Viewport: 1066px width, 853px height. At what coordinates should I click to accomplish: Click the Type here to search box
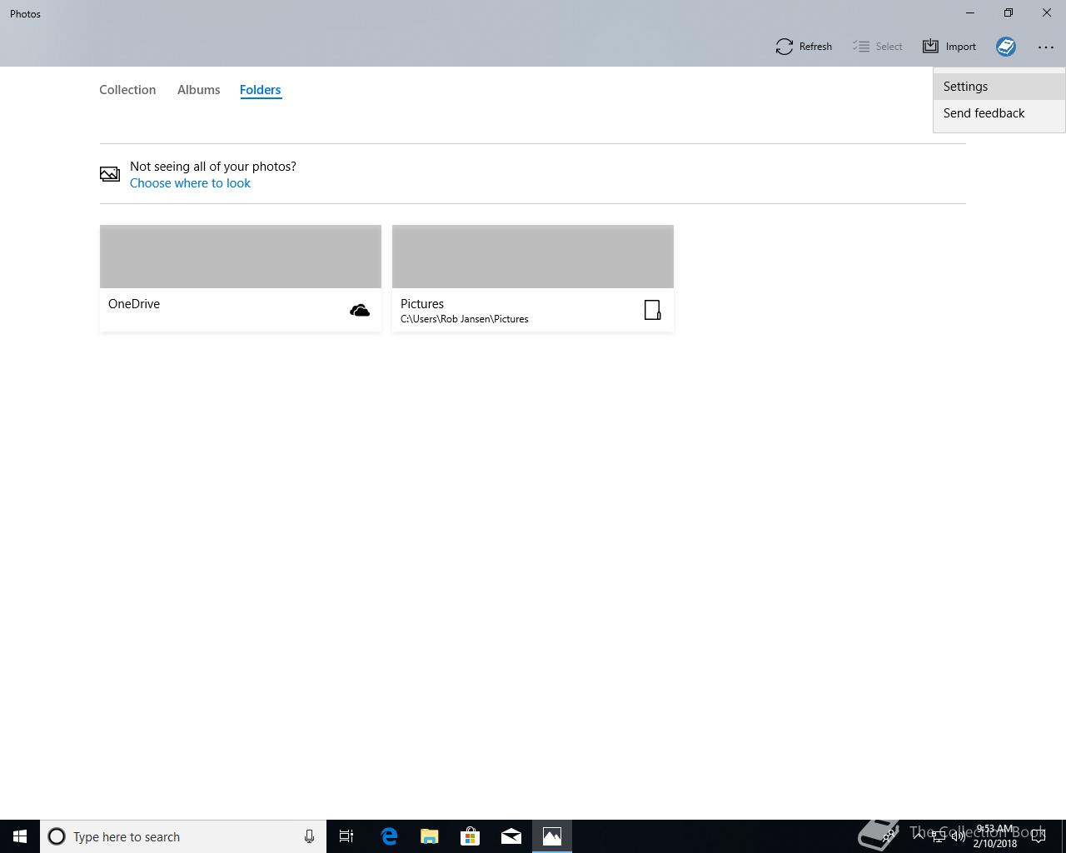point(183,836)
